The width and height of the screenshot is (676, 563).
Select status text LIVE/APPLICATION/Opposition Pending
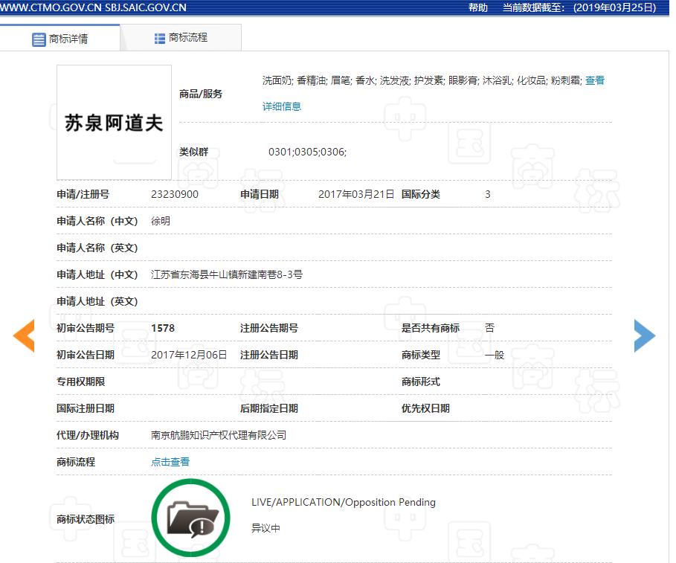point(344,503)
